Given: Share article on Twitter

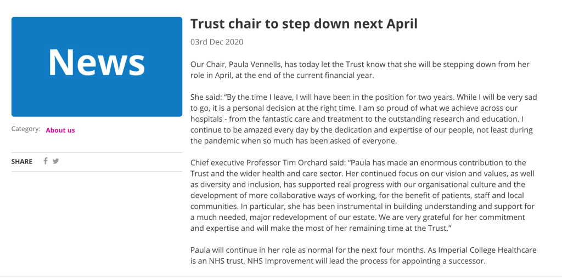Looking at the screenshot, I should (55, 161).
